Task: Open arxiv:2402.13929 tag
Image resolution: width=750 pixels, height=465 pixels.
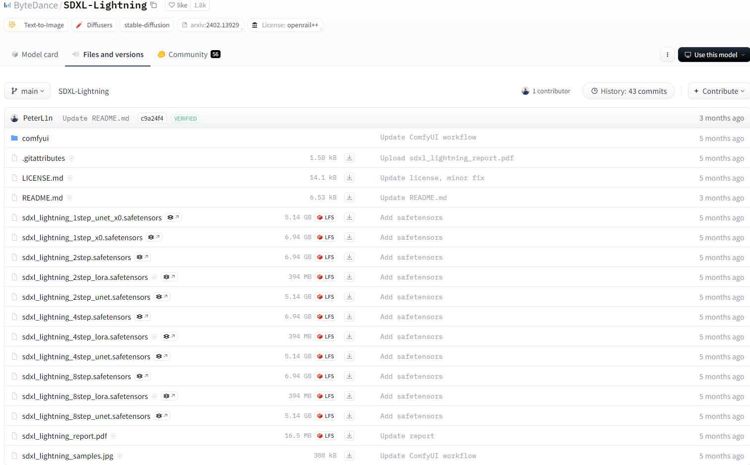Action: 211,25
